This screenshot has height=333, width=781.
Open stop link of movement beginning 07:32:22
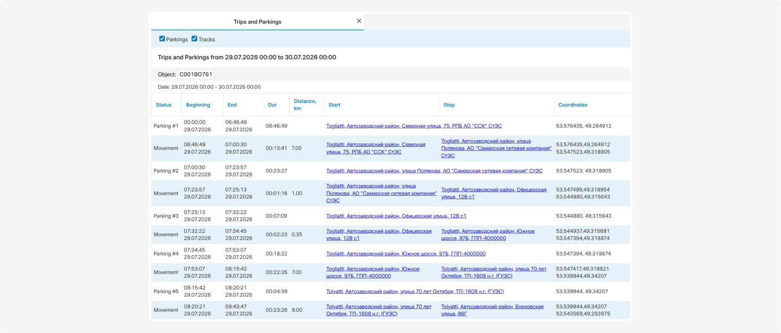[488, 235]
